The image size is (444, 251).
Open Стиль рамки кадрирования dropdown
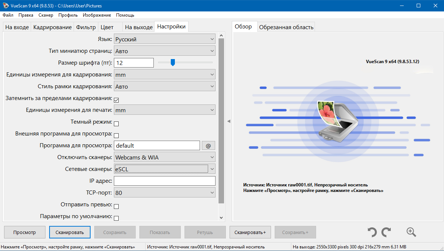click(165, 86)
